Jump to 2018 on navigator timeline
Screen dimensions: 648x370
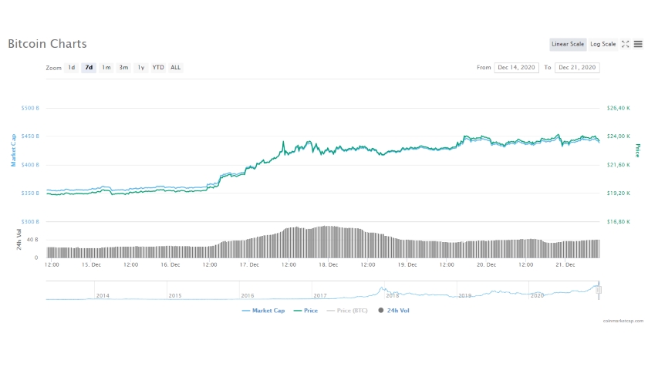click(392, 296)
